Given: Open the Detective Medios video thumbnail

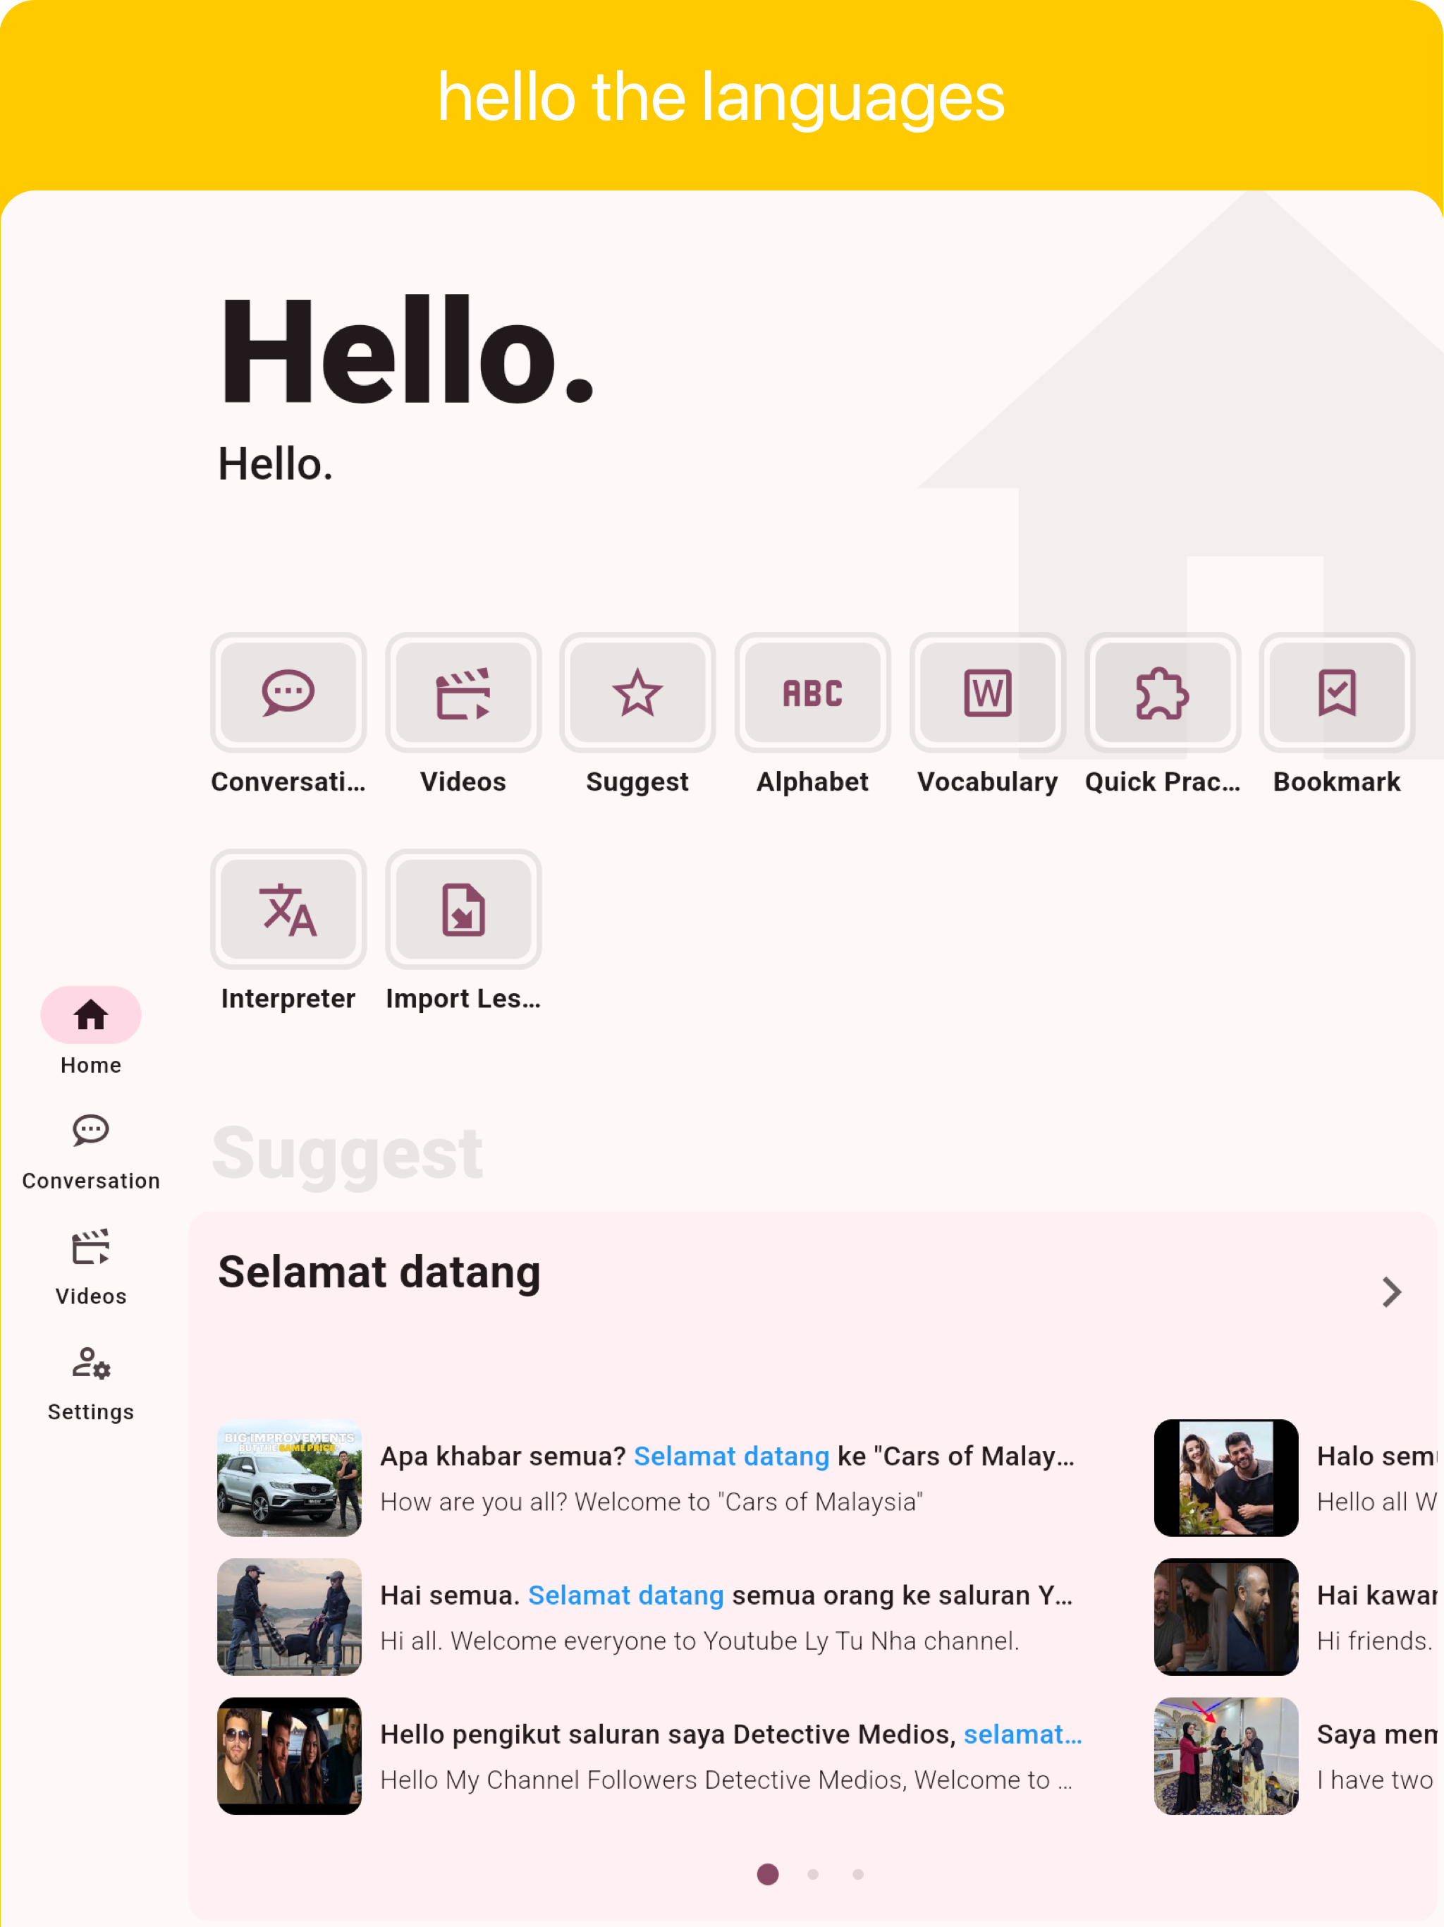Looking at the screenshot, I should [x=289, y=1756].
